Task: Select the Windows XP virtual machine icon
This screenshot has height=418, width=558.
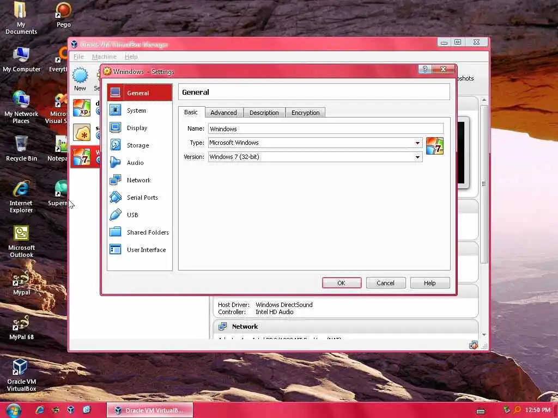Action: point(82,108)
